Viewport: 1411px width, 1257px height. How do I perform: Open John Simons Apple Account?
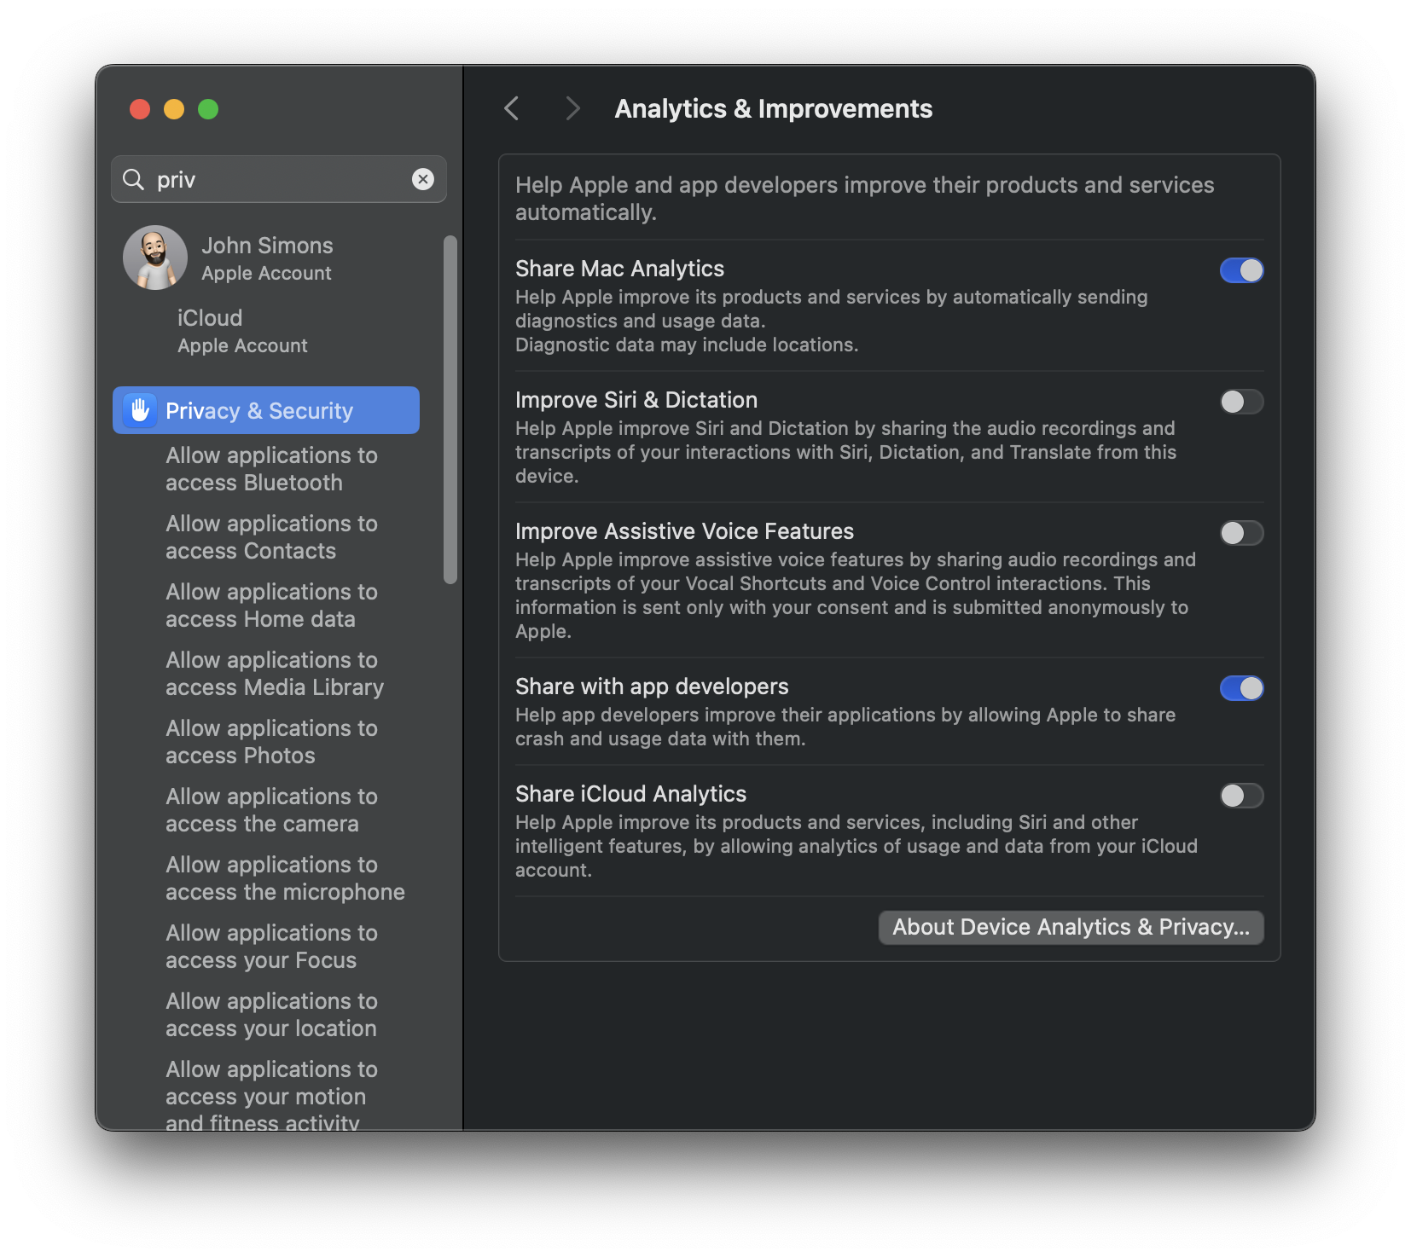click(x=266, y=258)
